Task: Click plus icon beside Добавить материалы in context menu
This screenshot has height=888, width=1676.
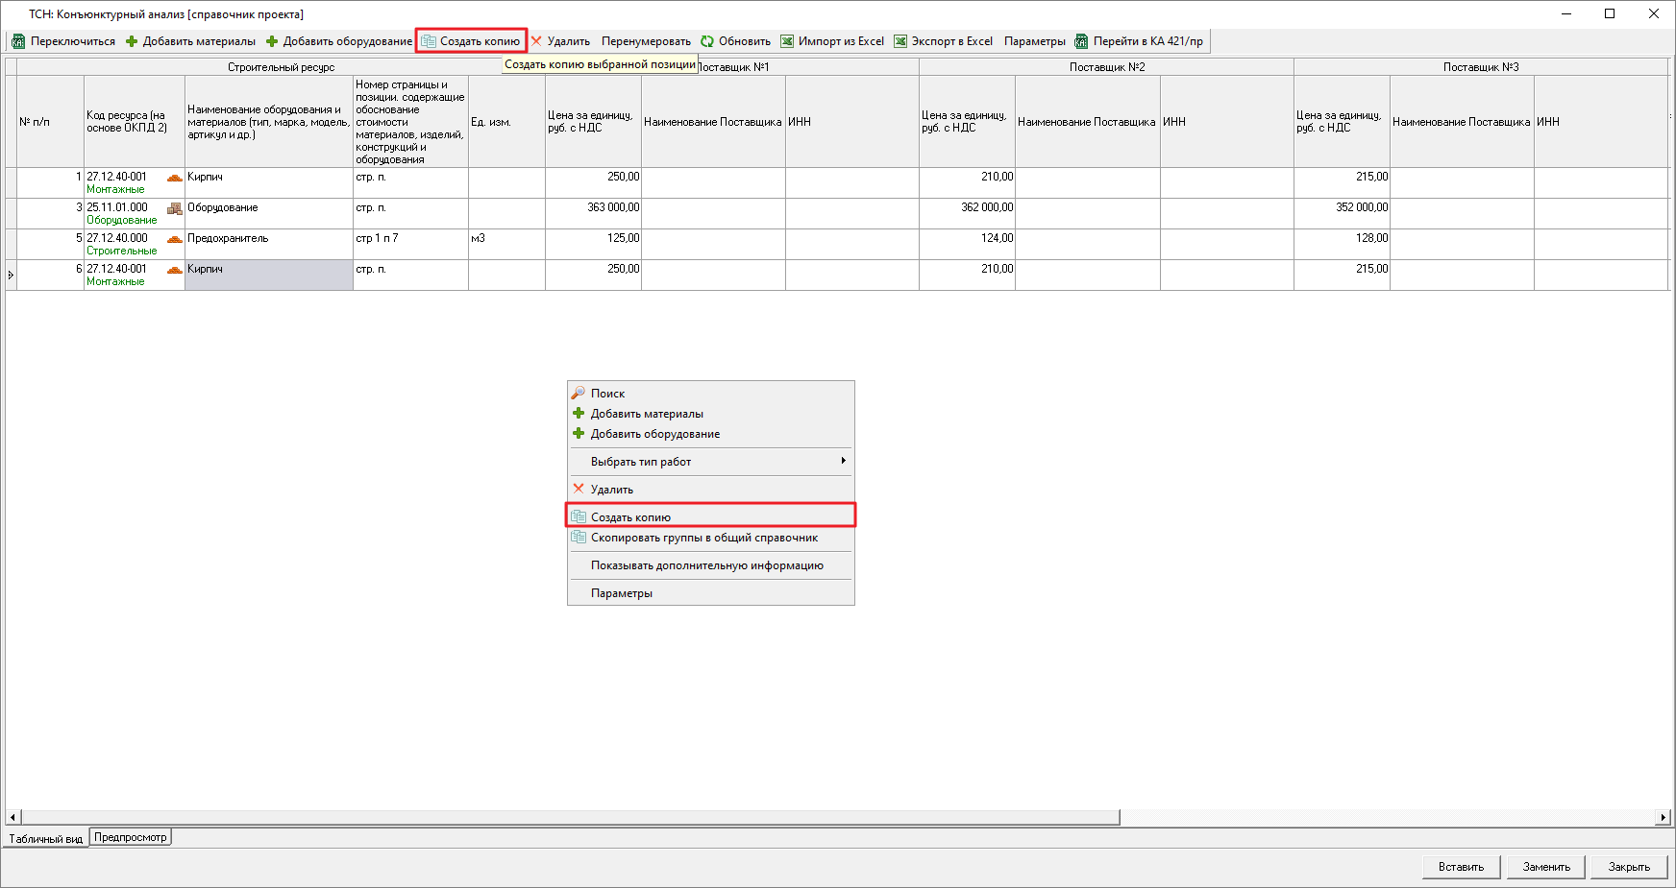Action: (x=579, y=413)
